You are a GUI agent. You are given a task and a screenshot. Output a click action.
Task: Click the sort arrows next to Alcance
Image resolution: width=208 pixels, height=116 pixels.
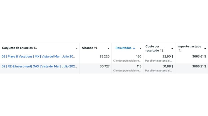[x=96, y=48]
